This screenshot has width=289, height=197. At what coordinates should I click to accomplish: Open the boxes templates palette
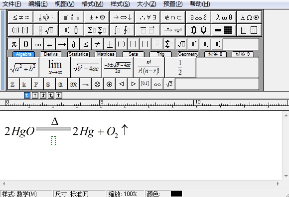tap(249, 30)
